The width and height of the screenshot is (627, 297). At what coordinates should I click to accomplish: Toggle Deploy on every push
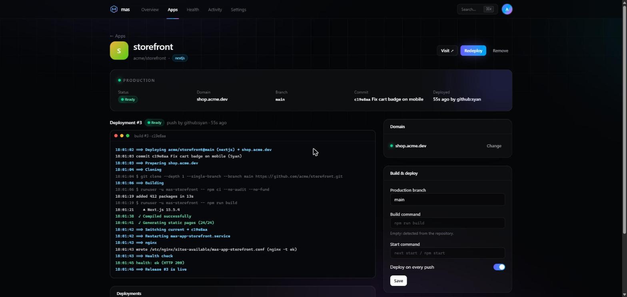click(x=499, y=267)
